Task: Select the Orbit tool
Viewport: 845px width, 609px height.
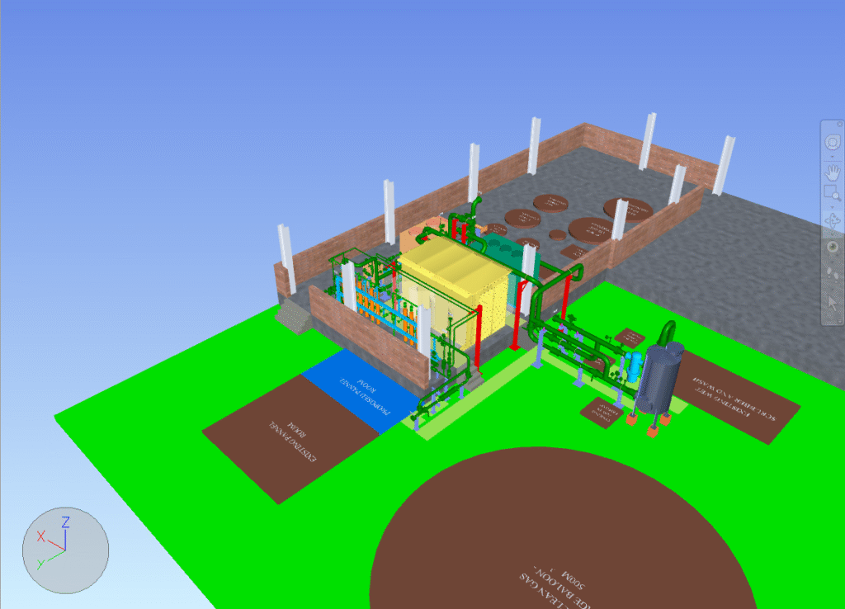Action: pyautogui.click(x=833, y=220)
